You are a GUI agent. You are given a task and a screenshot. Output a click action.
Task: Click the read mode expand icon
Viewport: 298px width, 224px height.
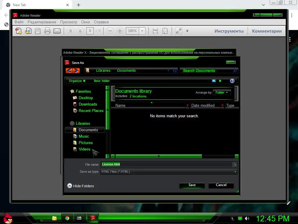[x=179, y=31]
